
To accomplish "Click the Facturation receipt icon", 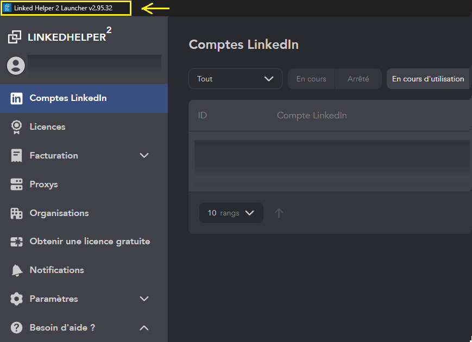I will click(17, 156).
